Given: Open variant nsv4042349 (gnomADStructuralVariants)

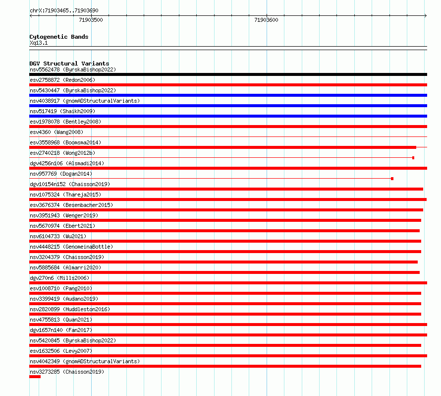Looking at the screenshot, I should pos(85,361).
